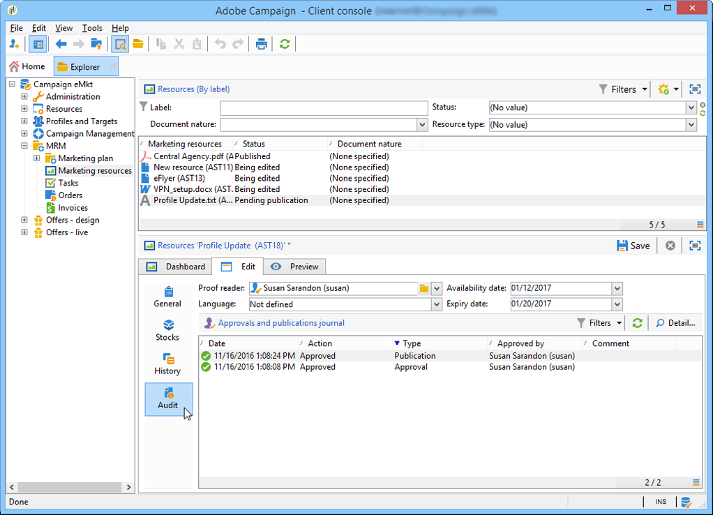Open the Stocks section icon
The width and height of the screenshot is (713, 515).
168,331
